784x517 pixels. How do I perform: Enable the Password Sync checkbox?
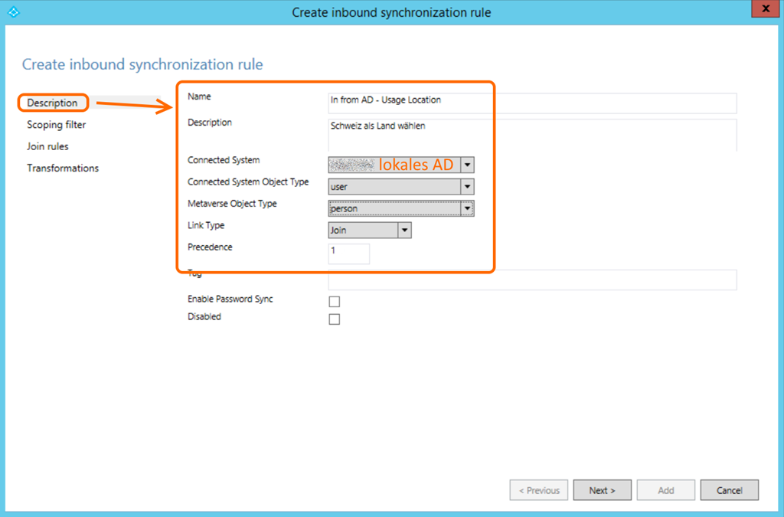point(334,302)
